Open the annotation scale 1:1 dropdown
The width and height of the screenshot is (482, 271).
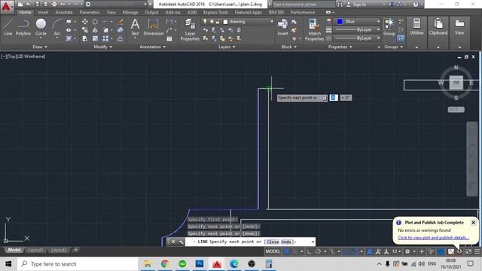pyautogui.click(x=396, y=251)
